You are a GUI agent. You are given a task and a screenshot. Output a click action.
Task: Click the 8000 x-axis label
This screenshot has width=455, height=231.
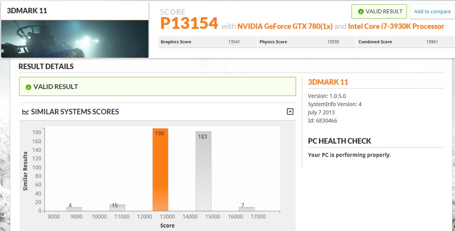point(54,217)
